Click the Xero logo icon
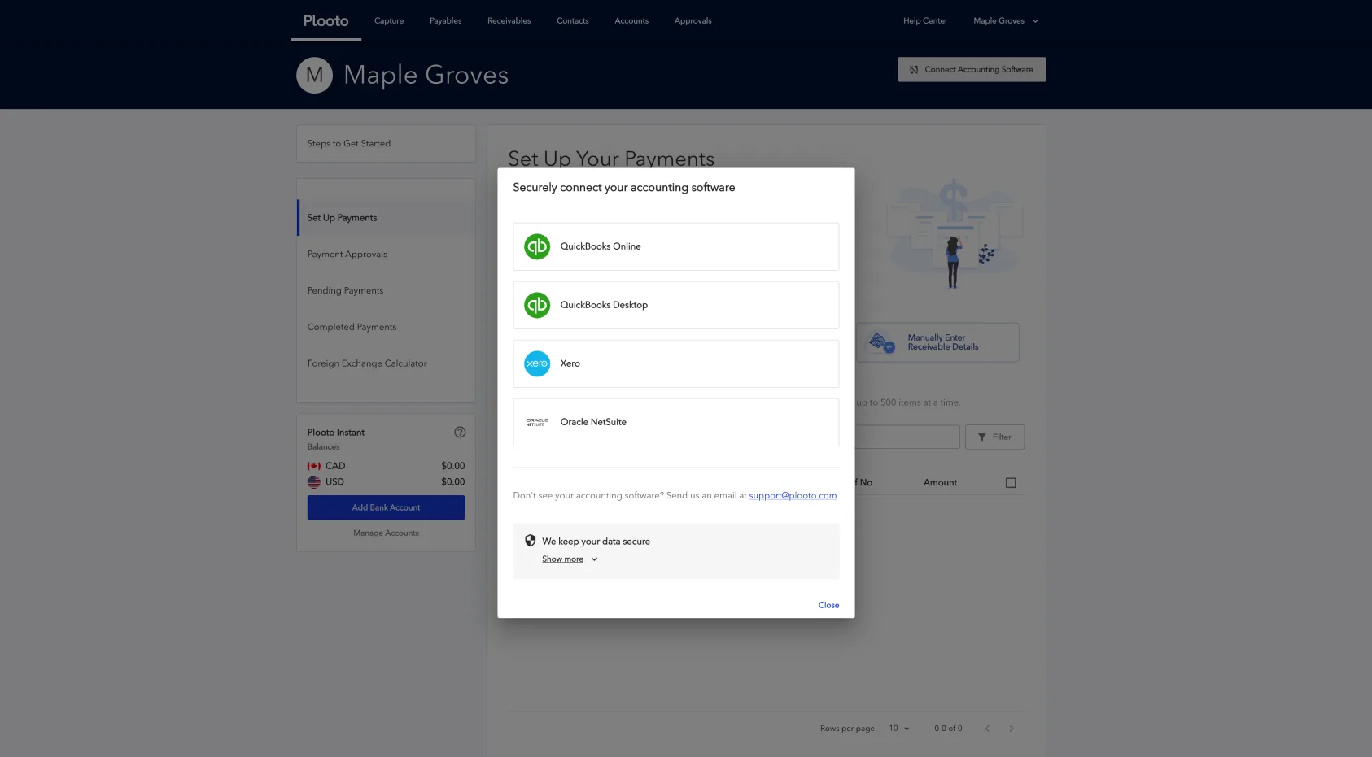 pyautogui.click(x=537, y=363)
